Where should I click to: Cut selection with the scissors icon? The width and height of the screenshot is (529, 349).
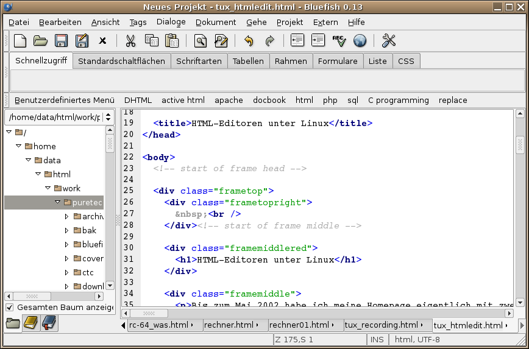tap(130, 41)
